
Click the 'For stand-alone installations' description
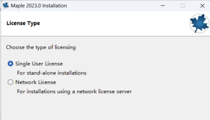pos(52,73)
